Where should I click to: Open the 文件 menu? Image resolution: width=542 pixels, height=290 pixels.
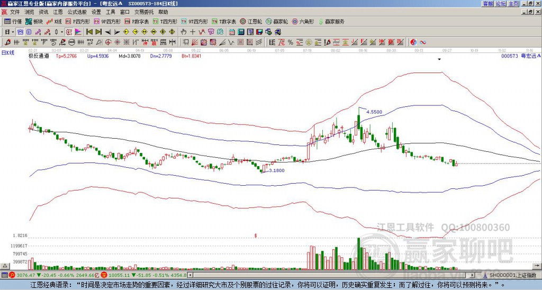click(x=15, y=12)
